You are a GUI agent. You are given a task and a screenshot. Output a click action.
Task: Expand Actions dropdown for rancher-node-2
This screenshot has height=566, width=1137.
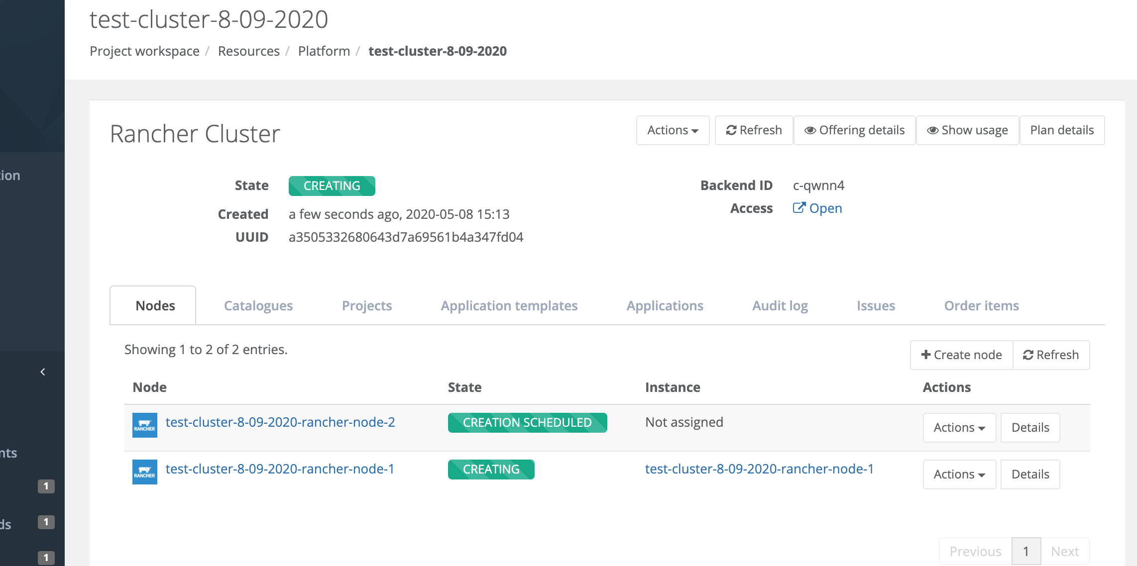pyautogui.click(x=959, y=428)
